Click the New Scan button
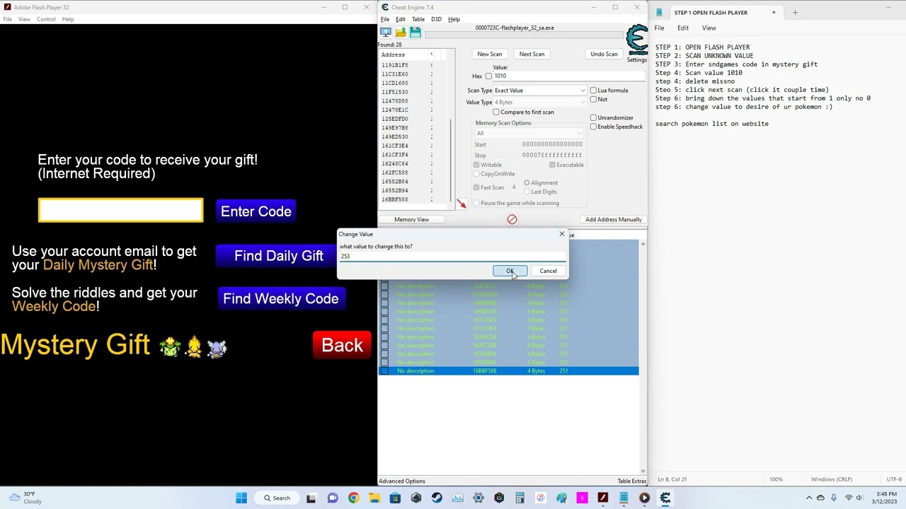The height and width of the screenshot is (509, 906). point(490,54)
